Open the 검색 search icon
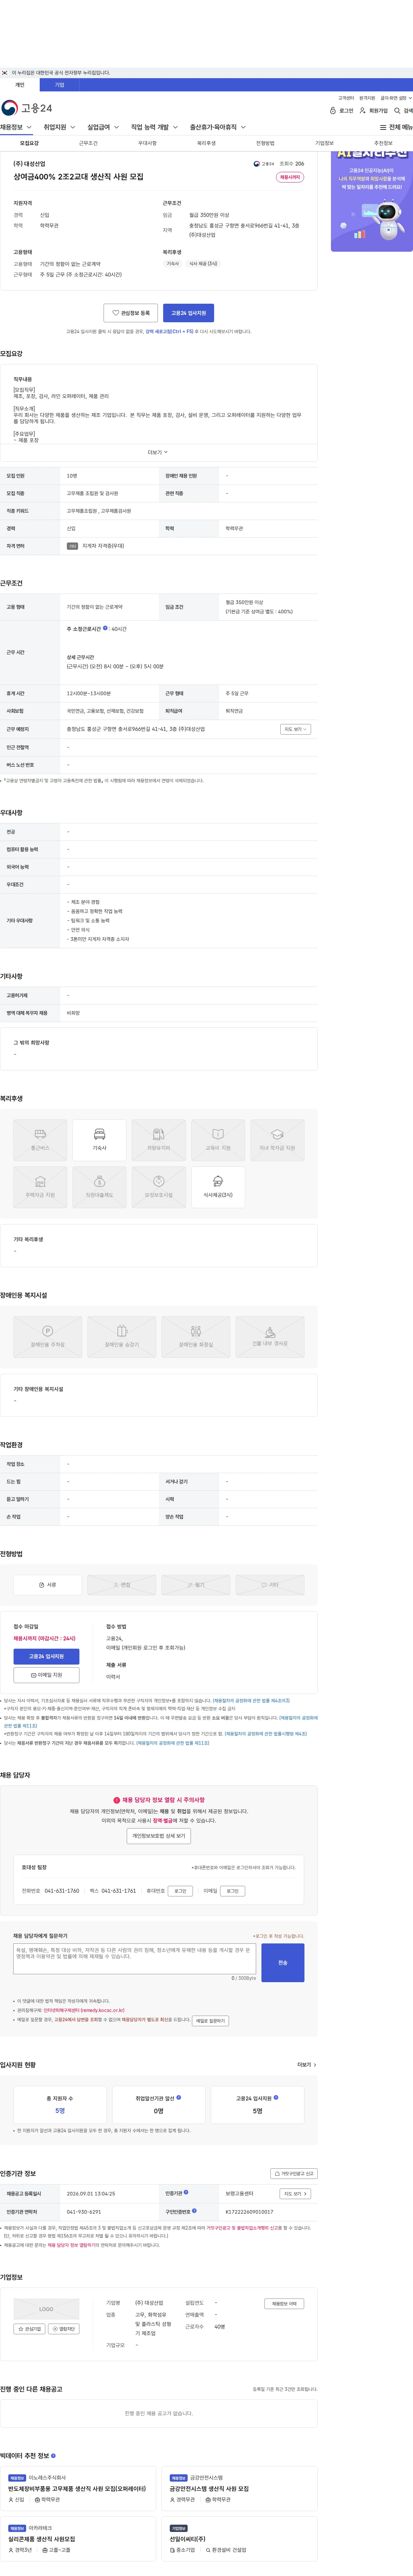The image size is (413, 2576). tap(403, 111)
